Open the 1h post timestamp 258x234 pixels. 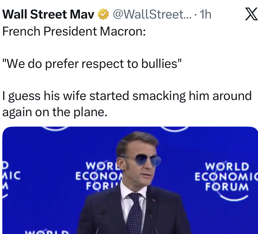[x=205, y=15]
